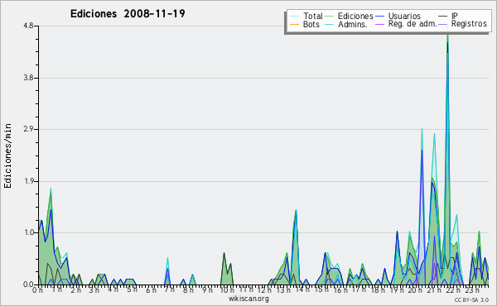Screen dimensions: 497x306
Task: Click the y-axis value 3.8
Action: click(x=28, y=78)
